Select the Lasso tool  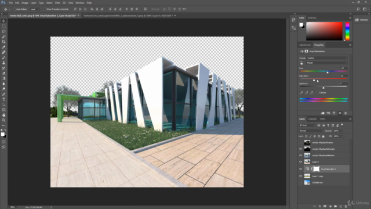point(3,31)
